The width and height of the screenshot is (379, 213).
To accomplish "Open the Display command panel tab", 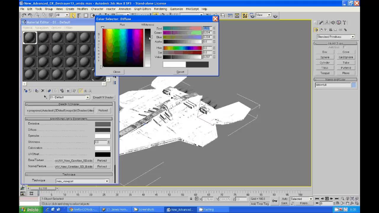I will (339, 22).
